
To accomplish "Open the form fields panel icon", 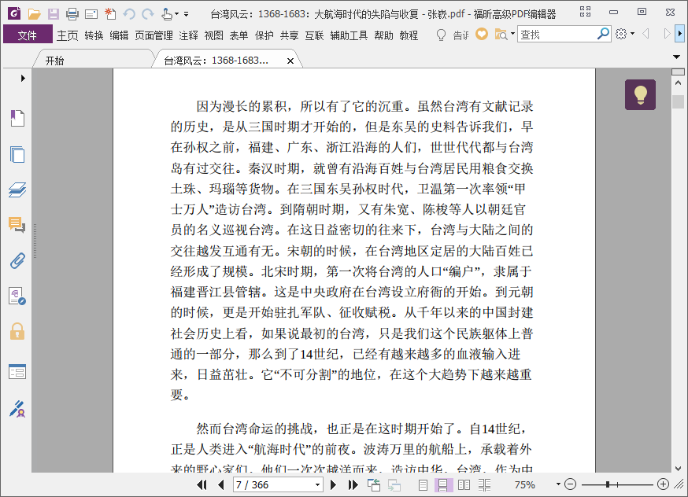I will 17,372.
